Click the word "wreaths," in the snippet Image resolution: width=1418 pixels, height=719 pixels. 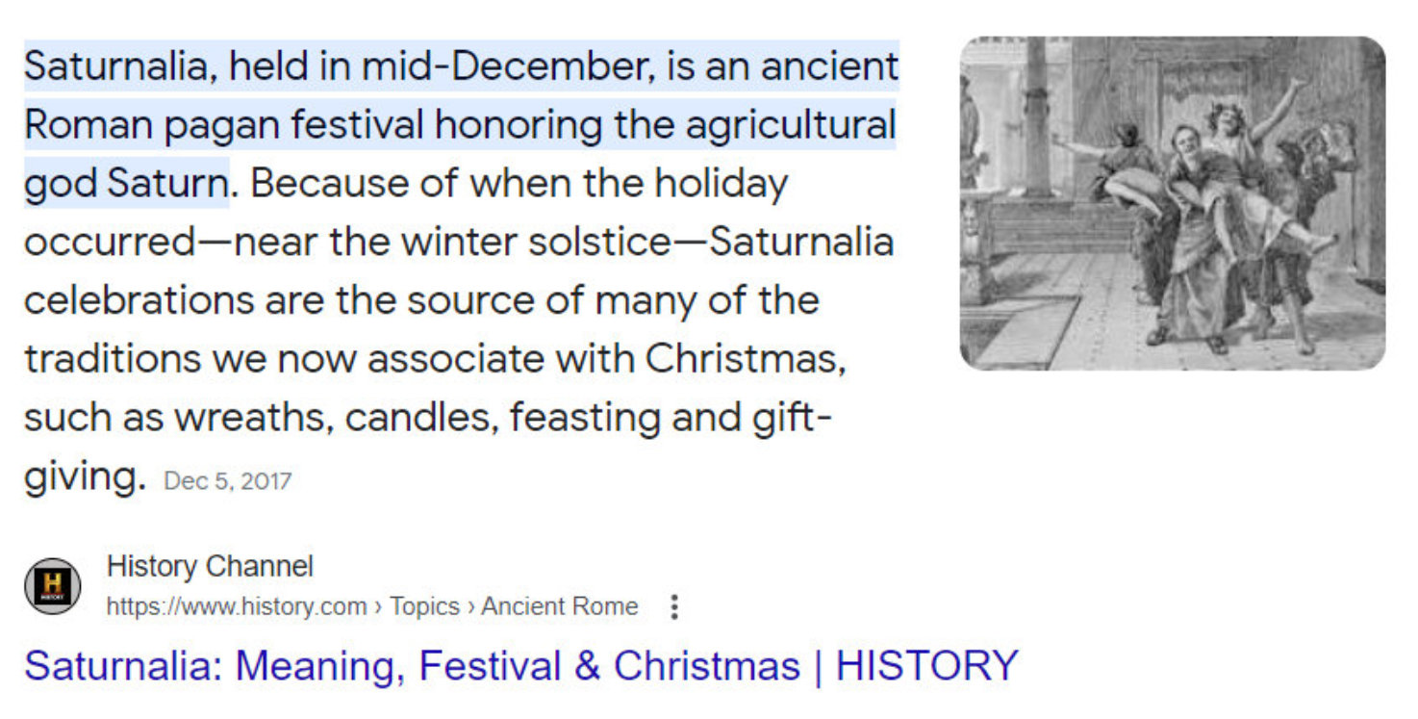click(253, 418)
